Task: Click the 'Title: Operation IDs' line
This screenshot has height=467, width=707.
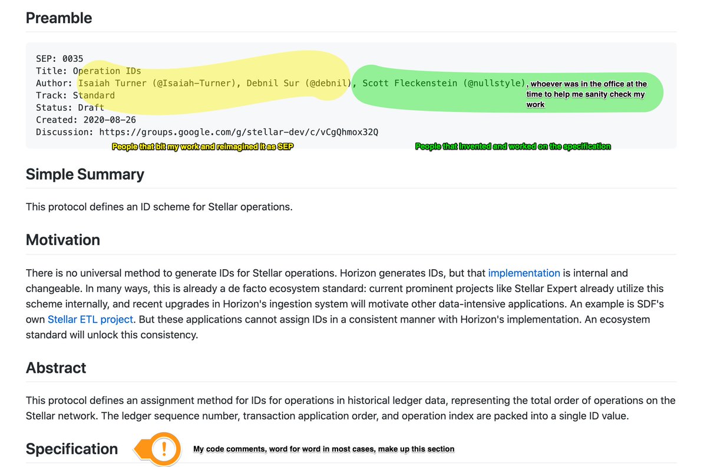Action: tap(88, 71)
